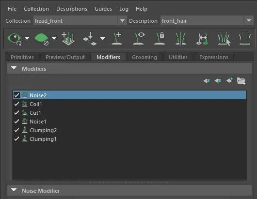Select the add or move guides tool

pyautogui.click(x=68, y=39)
